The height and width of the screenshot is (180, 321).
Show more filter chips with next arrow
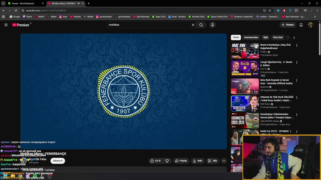click(x=294, y=38)
